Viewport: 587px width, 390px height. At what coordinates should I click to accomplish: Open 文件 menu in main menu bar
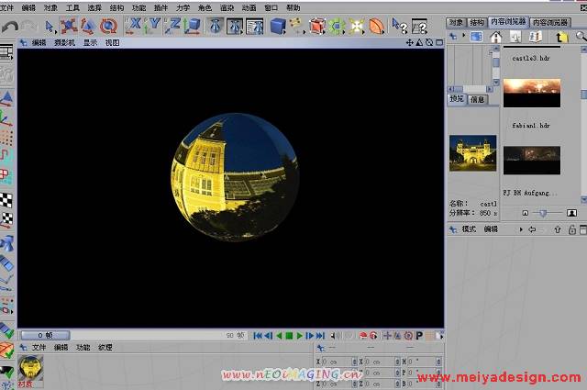(x=6, y=7)
